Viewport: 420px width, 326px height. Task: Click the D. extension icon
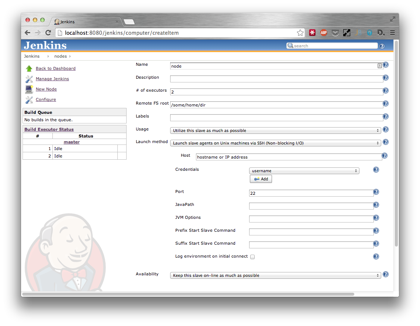pyautogui.click(x=381, y=33)
